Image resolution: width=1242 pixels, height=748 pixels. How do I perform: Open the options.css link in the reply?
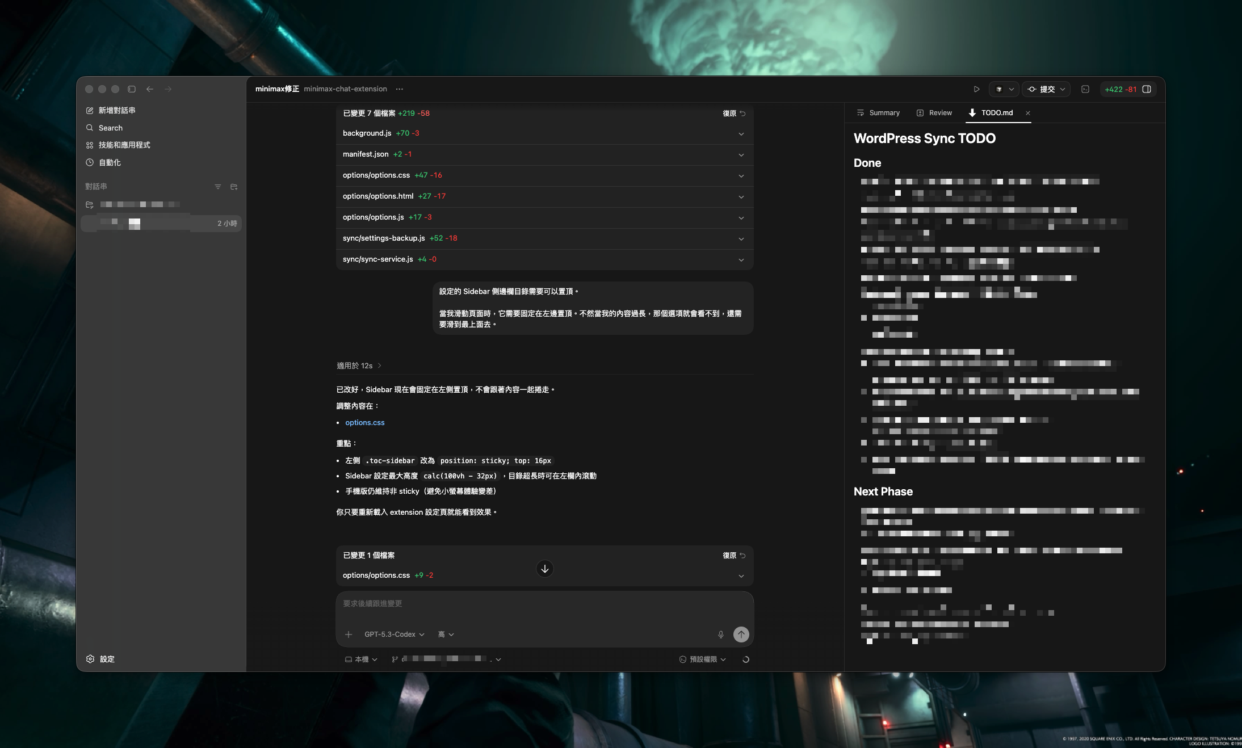pos(365,423)
